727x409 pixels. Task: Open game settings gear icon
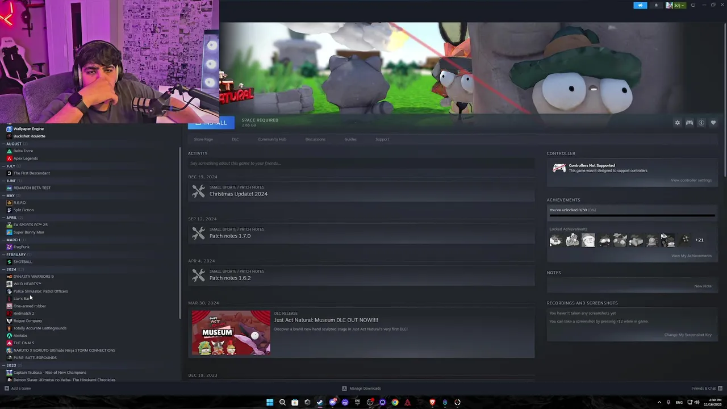[677, 123]
